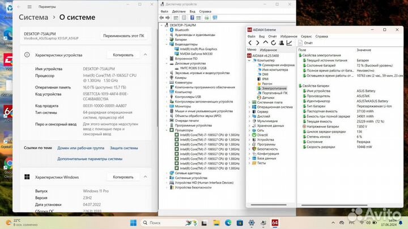Expand Системная плата in AIDA64 tree
The height and width of the screenshot is (229, 408).
249,102
